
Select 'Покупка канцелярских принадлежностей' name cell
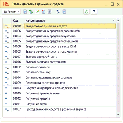[x=70, y=88]
